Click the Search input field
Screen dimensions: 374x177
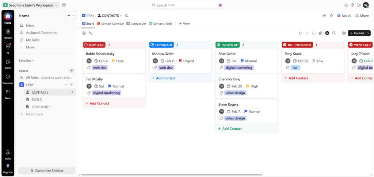tap(187, 5)
